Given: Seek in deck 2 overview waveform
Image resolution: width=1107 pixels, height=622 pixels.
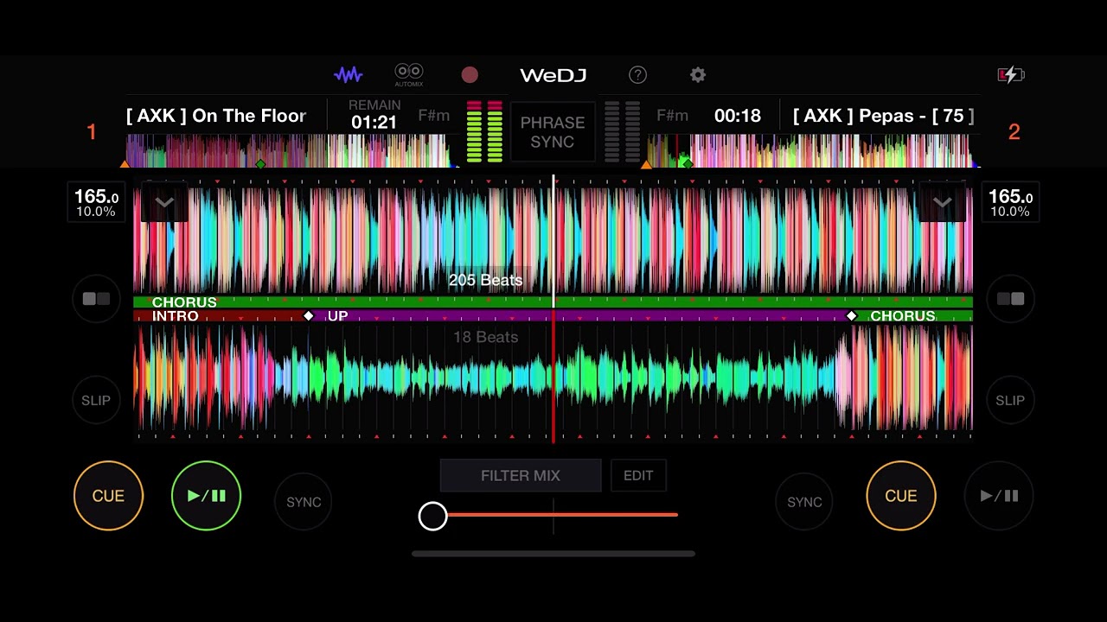Looking at the screenshot, I should pyautogui.click(x=811, y=150).
